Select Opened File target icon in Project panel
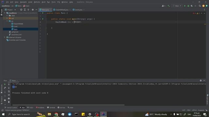The width and height of the screenshot is (209, 117). pyautogui.click(x=21, y=10)
